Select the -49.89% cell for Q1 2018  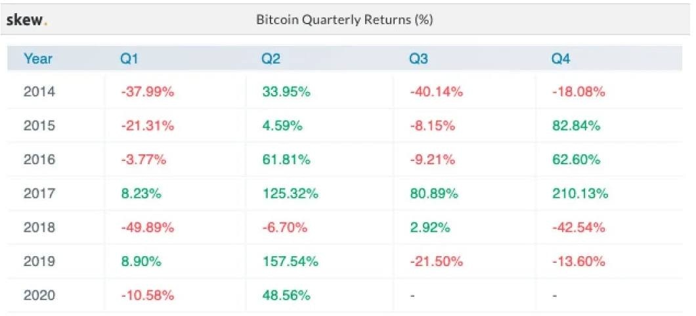tap(147, 228)
